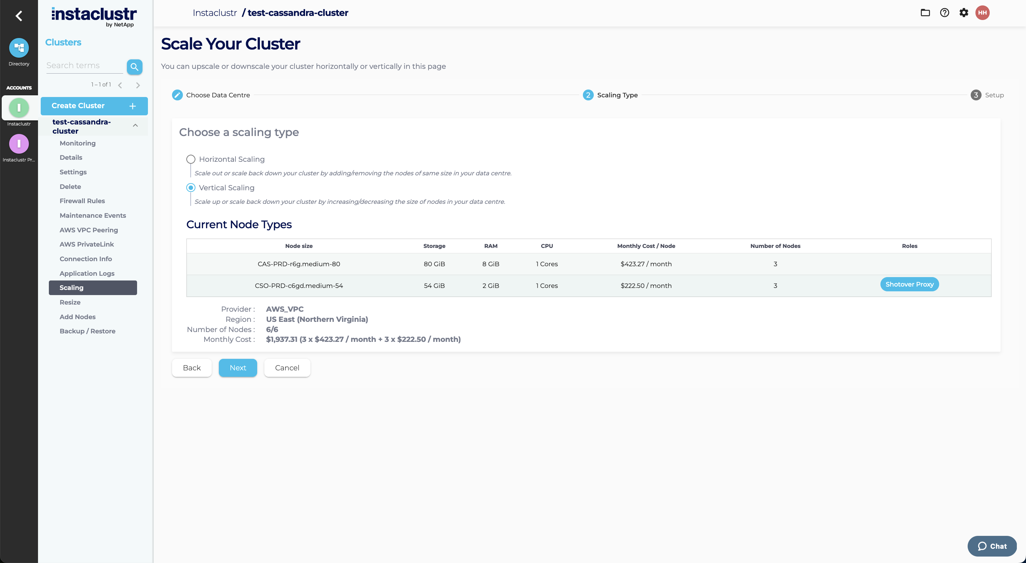Click the Create Cluster button

(x=94, y=106)
